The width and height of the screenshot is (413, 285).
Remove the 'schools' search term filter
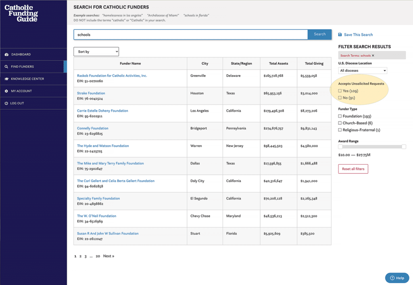click(373, 56)
